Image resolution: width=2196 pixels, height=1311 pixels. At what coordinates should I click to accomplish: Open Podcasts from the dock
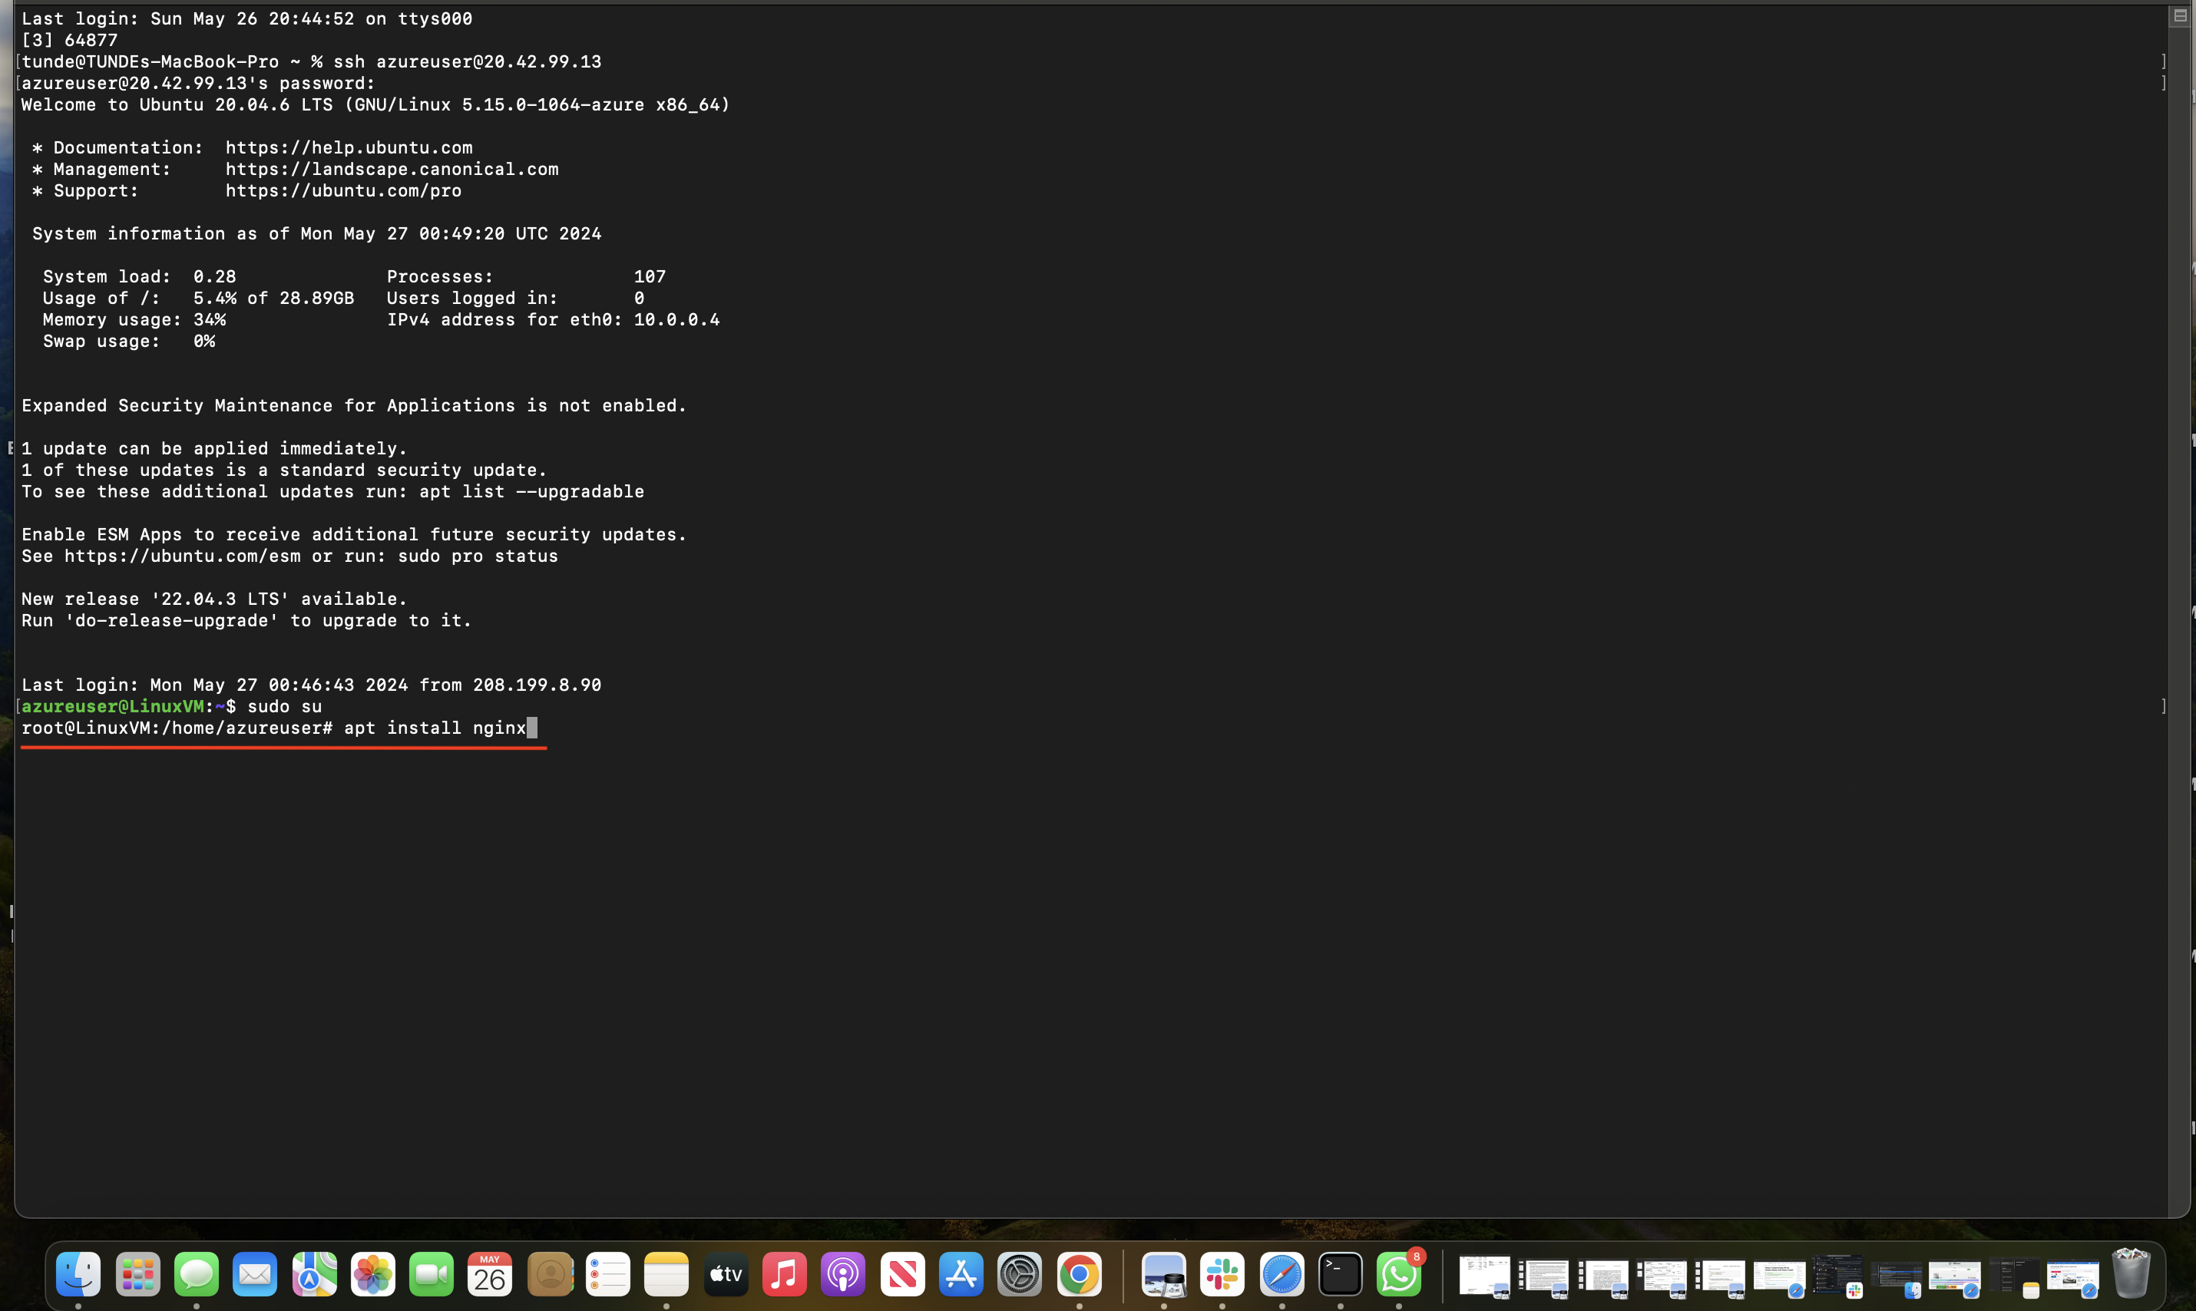pos(842,1275)
